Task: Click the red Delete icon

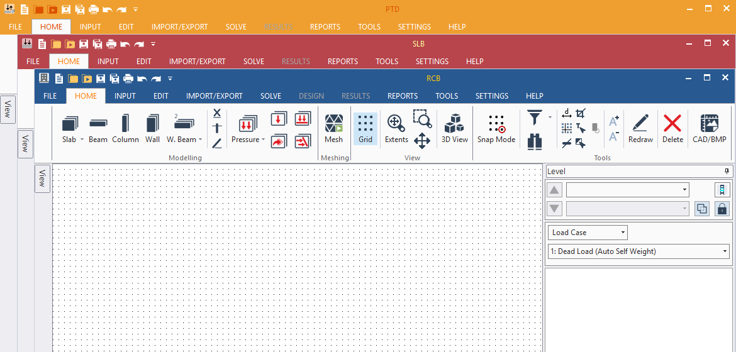Action: click(x=672, y=129)
